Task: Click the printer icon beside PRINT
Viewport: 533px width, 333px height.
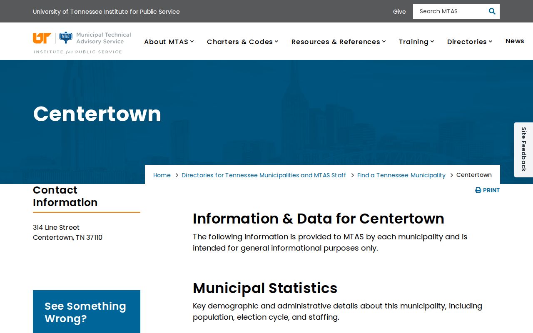Action: click(x=478, y=190)
